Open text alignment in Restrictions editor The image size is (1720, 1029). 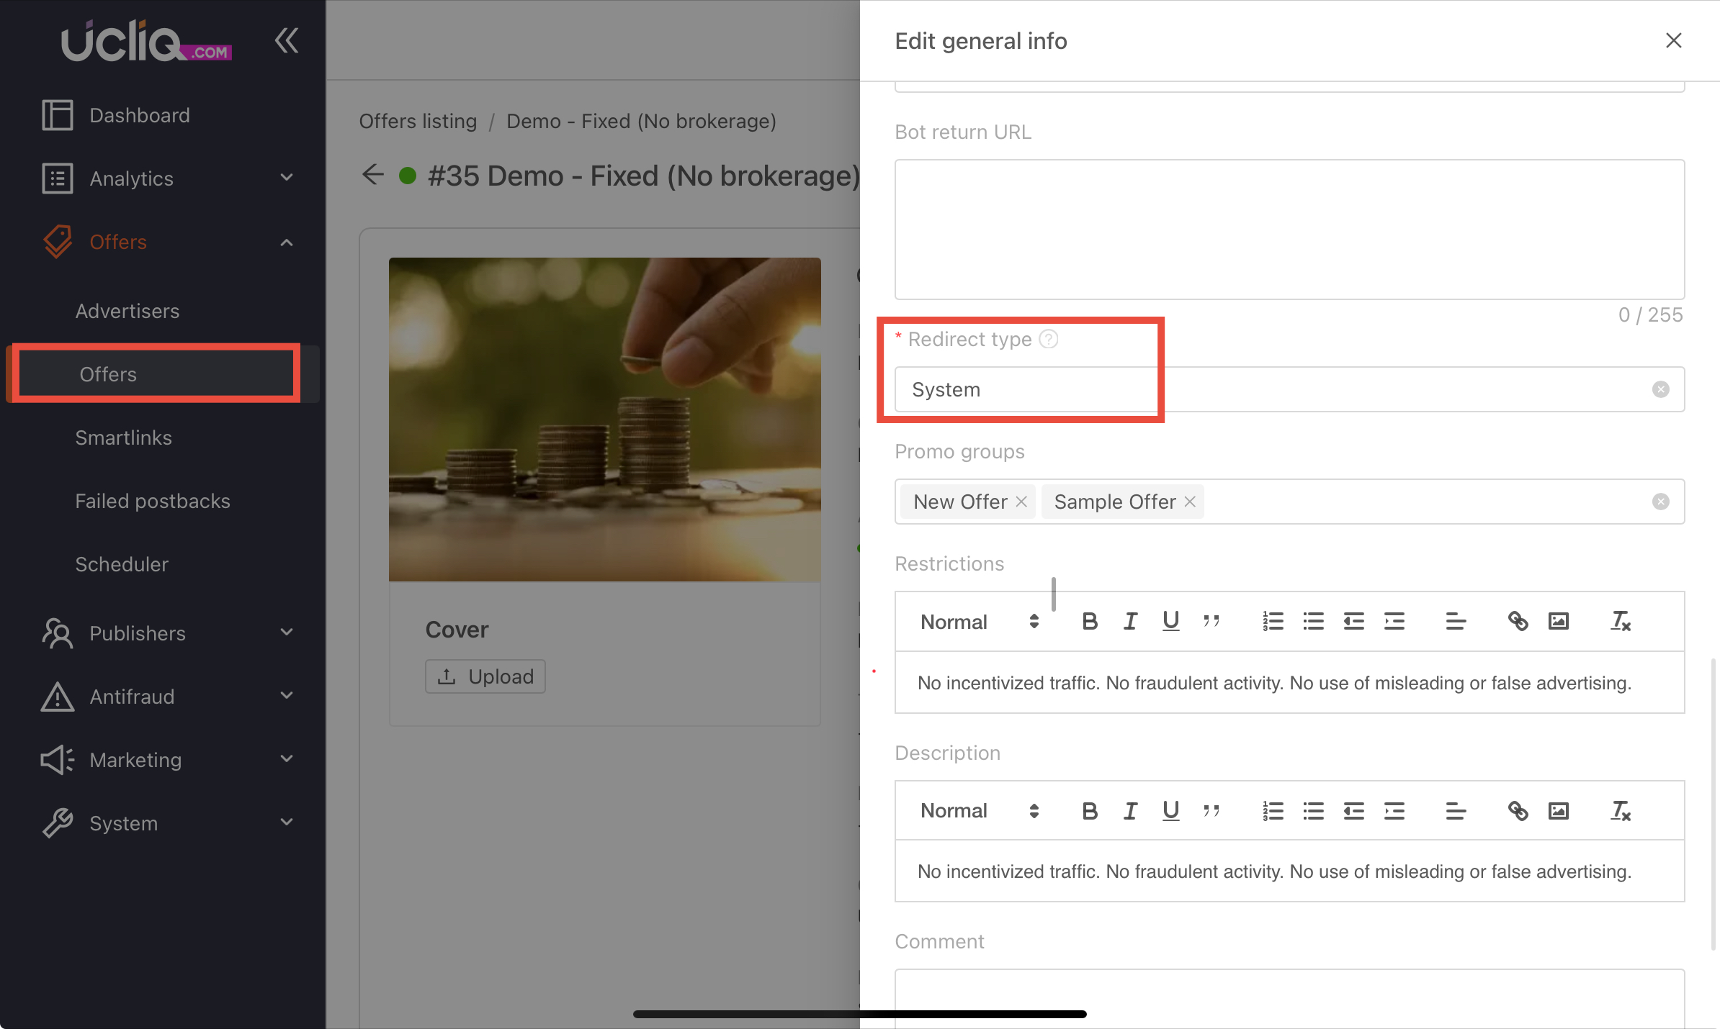point(1456,621)
